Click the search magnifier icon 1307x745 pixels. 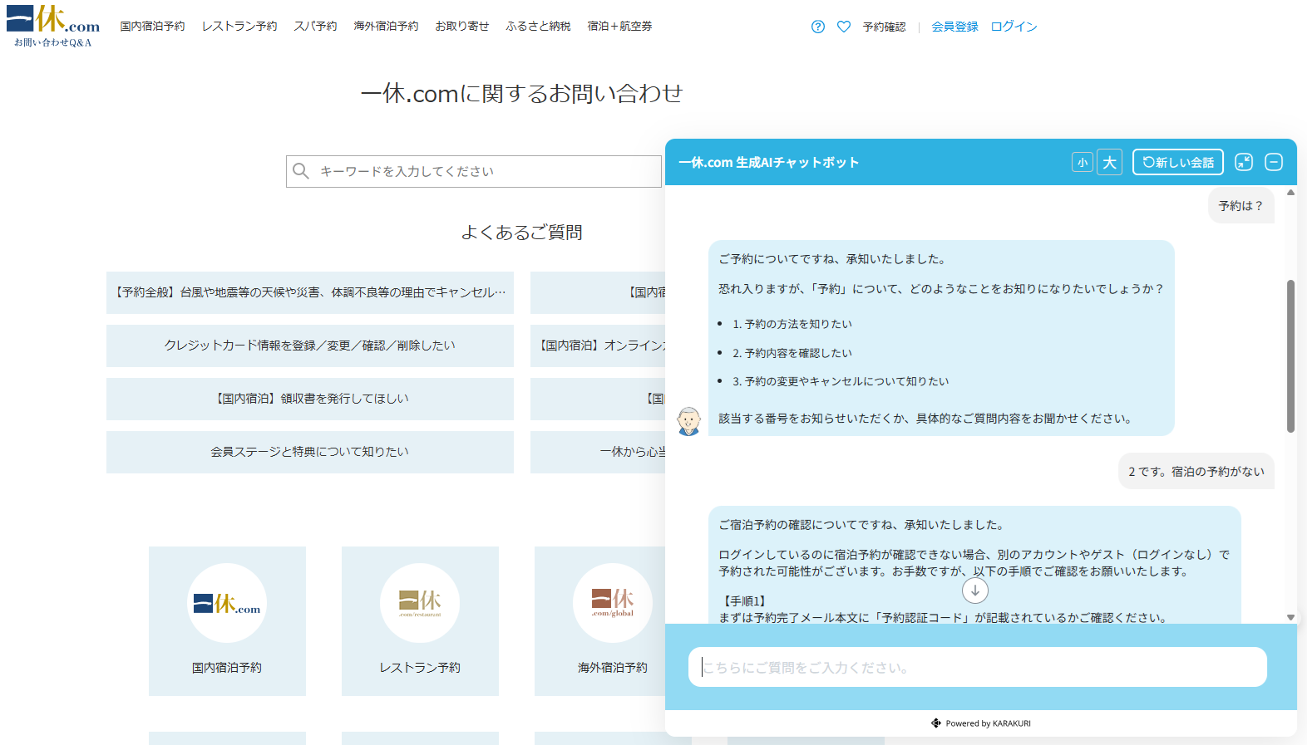(x=301, y=171)
